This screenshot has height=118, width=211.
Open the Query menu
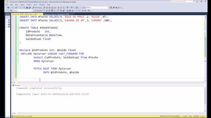click(x=22, y=5)
